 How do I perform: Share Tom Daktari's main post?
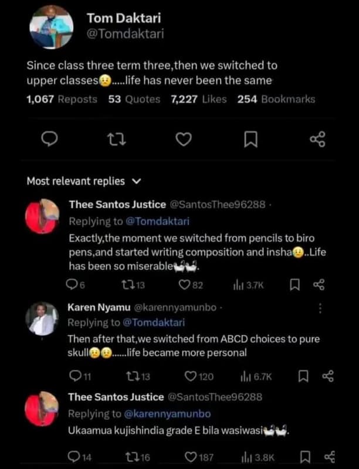(317, 139)
